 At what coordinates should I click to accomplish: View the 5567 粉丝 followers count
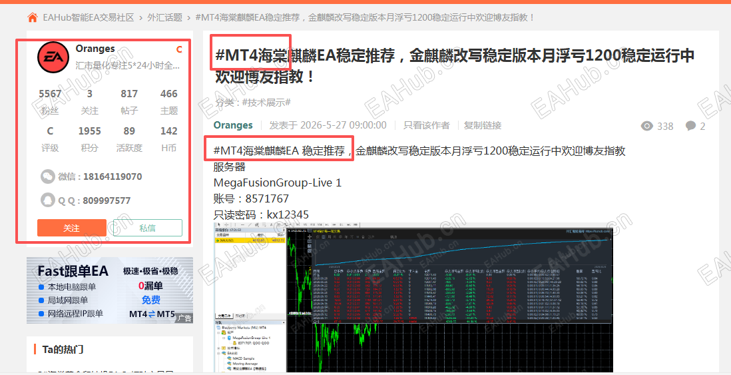(x=50, y=102)
